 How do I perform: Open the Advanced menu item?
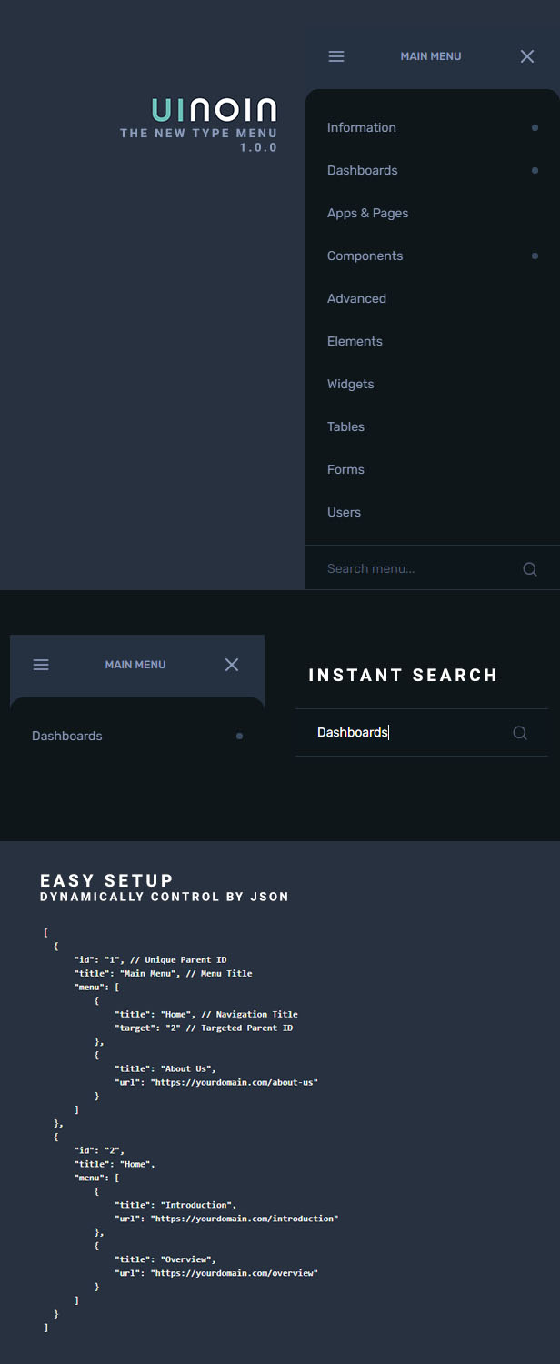pyautogui.click(x=356, y=298)
